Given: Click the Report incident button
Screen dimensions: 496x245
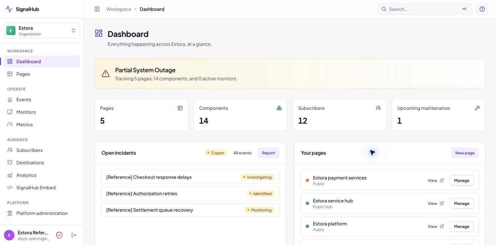Looking at the screenshot, I should pos(269,153).
